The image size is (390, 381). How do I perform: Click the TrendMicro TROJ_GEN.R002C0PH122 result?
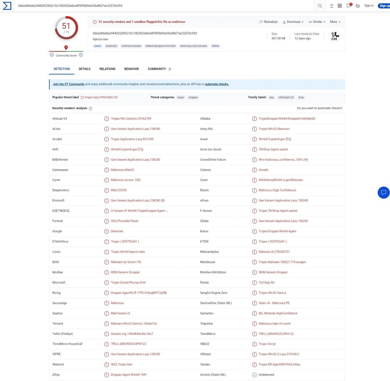point(276,334)
